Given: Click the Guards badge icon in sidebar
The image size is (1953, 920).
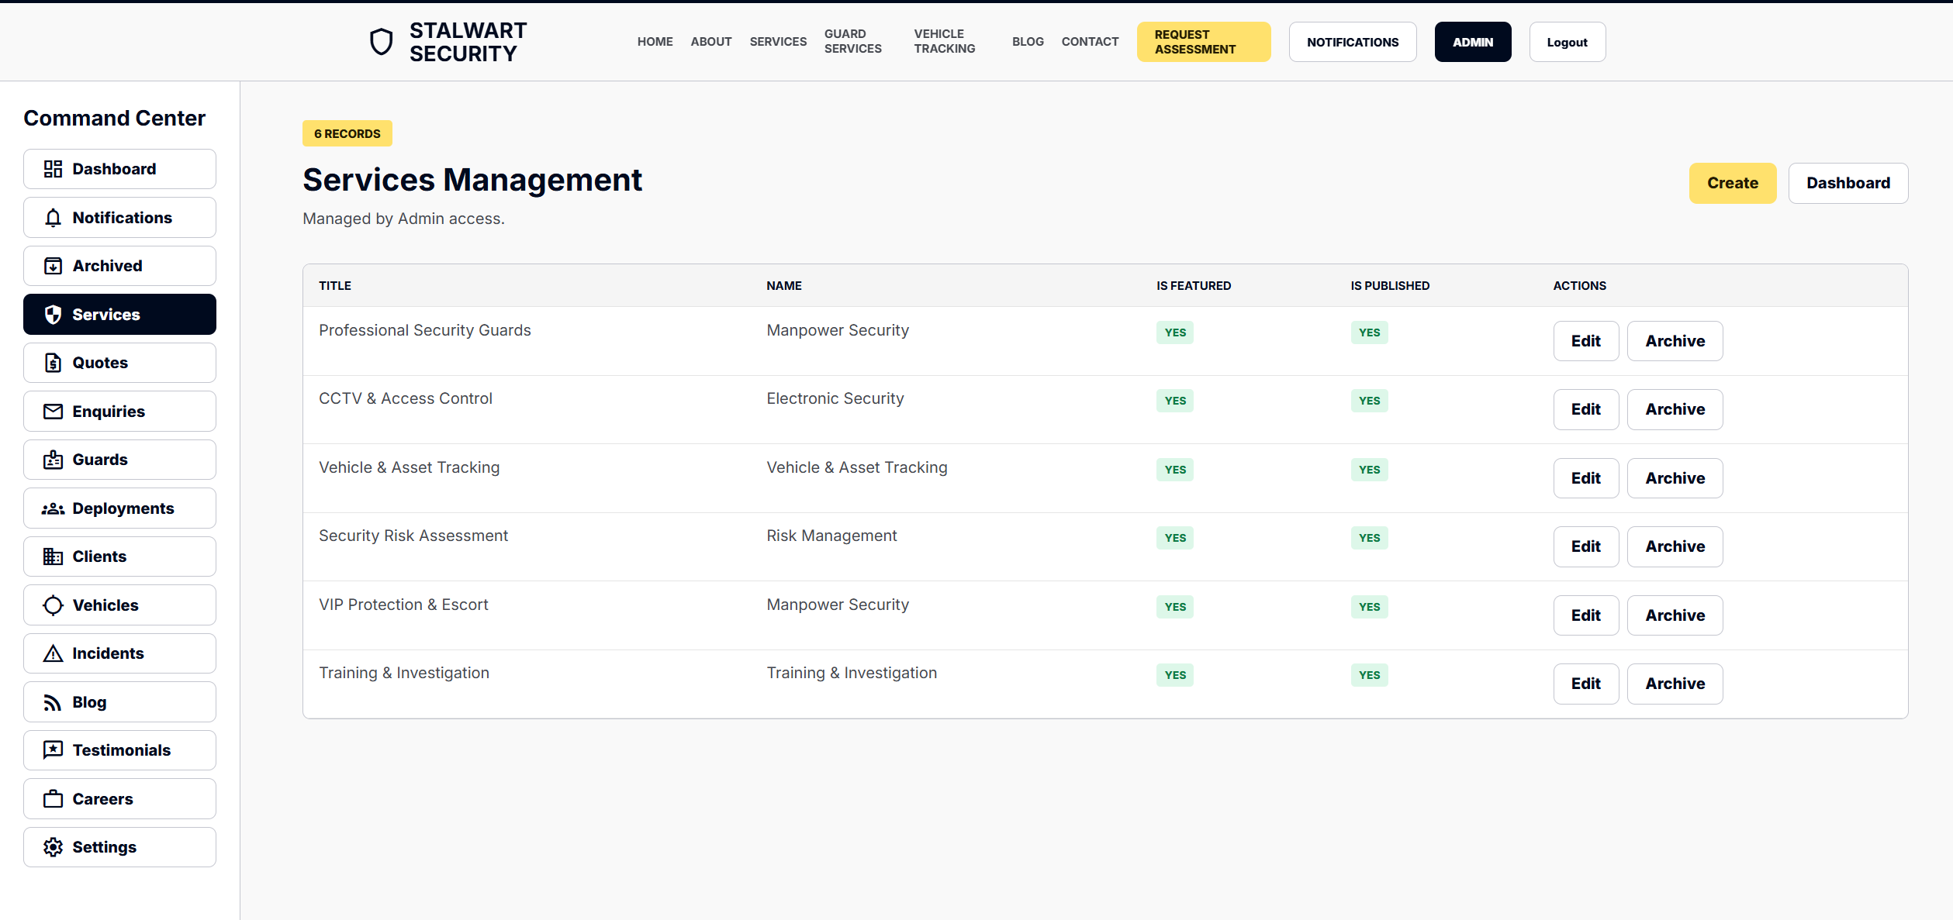Looking at the screenshot, I should (53, 460).
